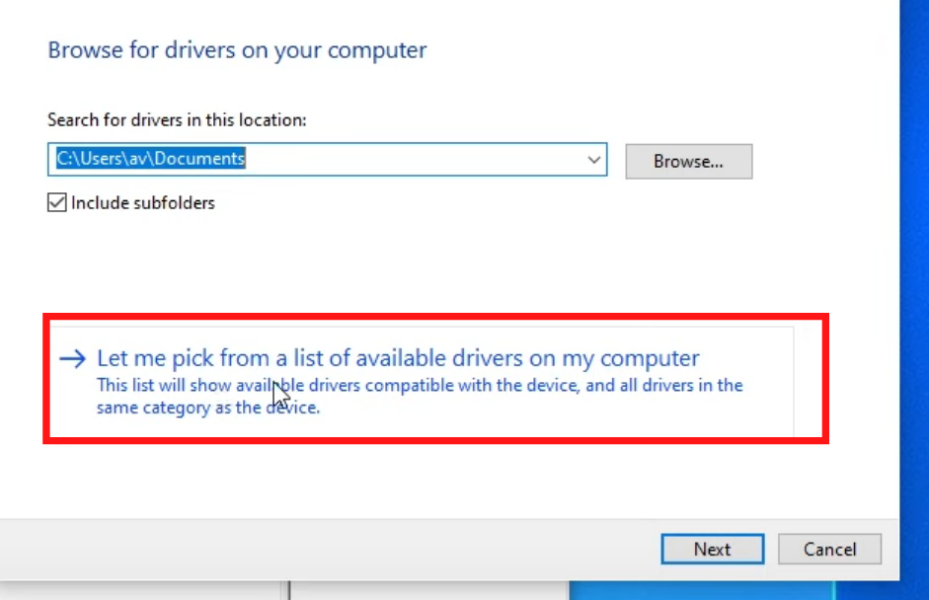Screen dimensions: 929x600
Task: Click the blue window strip below the dialog
Action: click(702, 590)
